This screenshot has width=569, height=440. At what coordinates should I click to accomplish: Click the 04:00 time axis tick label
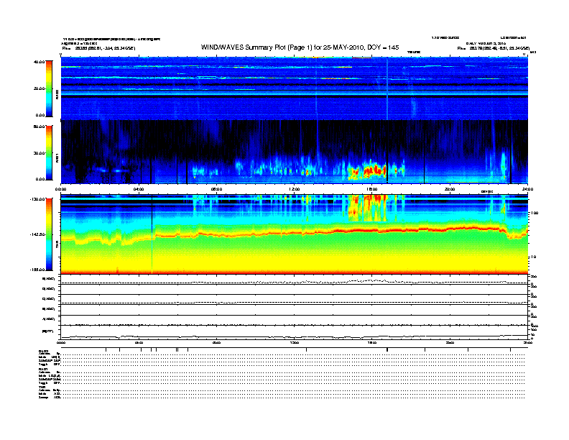click(139, 189)
